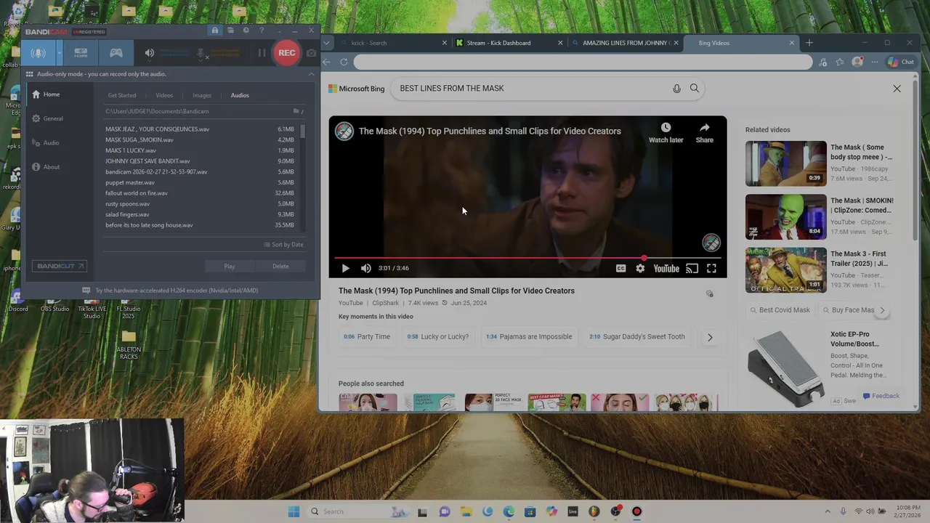The height and width of the screenshot is (523, 930).
Task: Enter fullscreen on video player
Action: click(x=711, y=268)
